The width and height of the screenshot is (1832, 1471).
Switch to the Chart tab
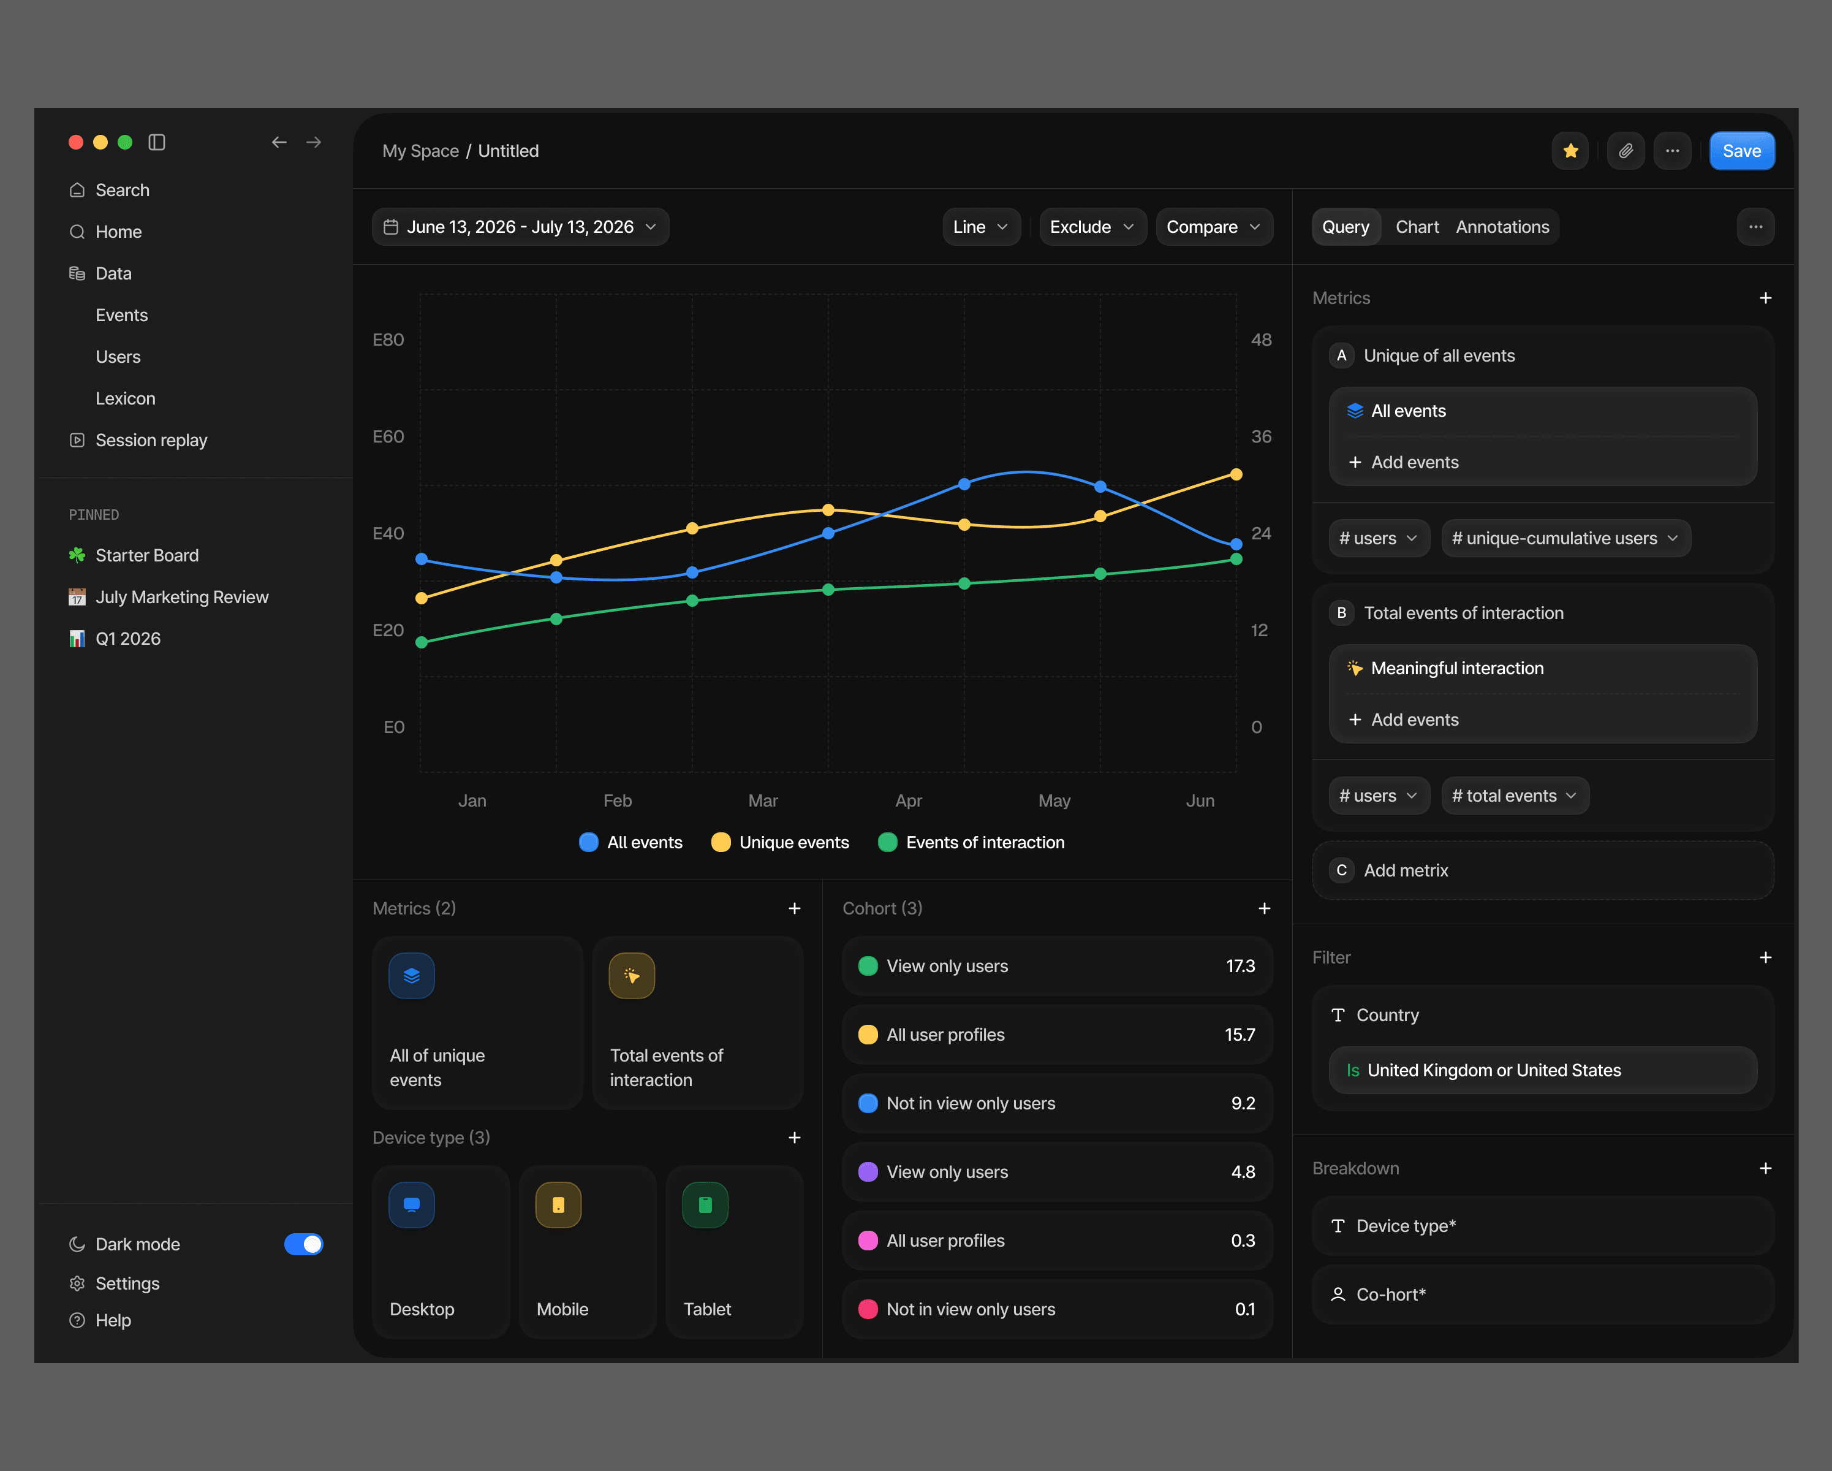tap(1417, 227)
